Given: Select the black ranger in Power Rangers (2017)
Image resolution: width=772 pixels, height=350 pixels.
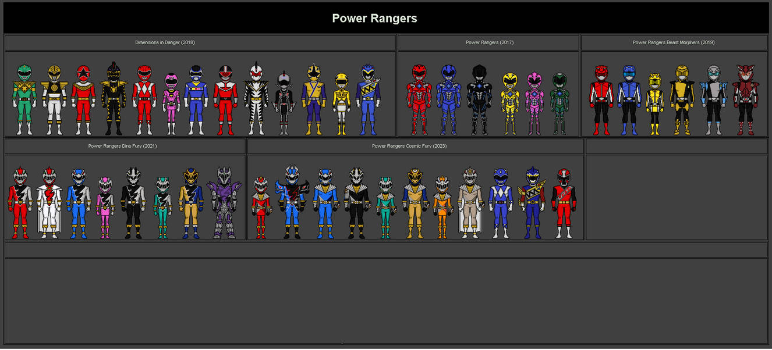Looking at the screenshot, I should click(x=479, y=99).
